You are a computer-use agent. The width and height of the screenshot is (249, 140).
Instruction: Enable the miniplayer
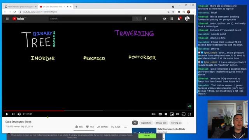(172, 114)
